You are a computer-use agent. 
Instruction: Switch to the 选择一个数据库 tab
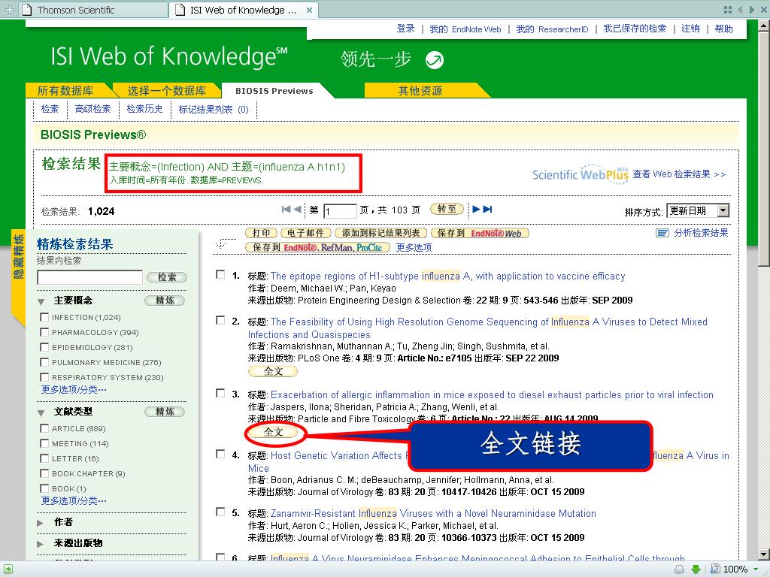167,91
